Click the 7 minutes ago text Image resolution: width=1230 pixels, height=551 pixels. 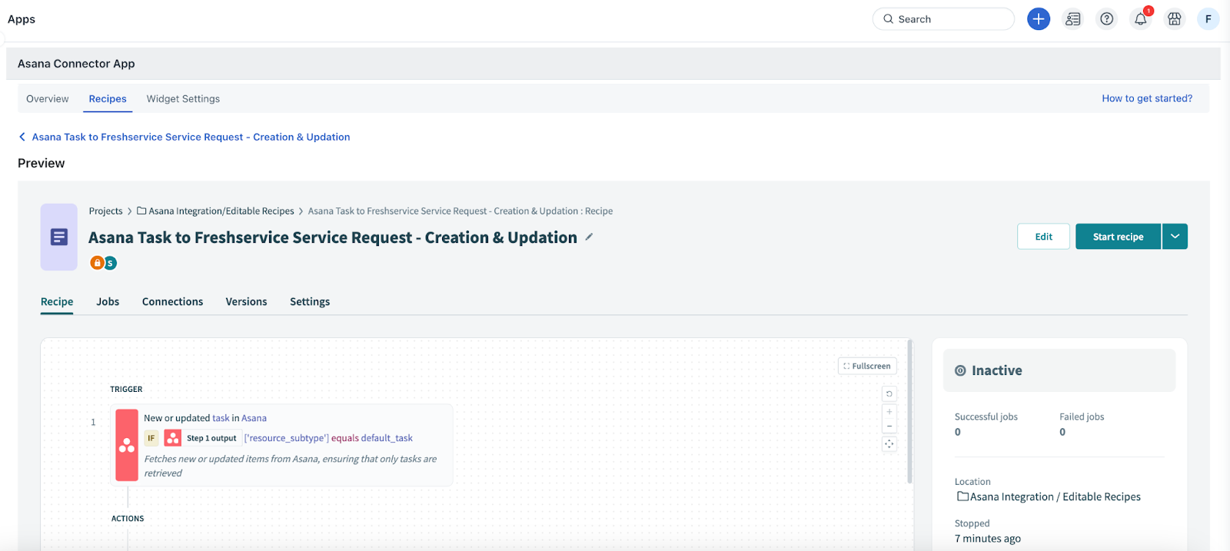click(988, 539)
